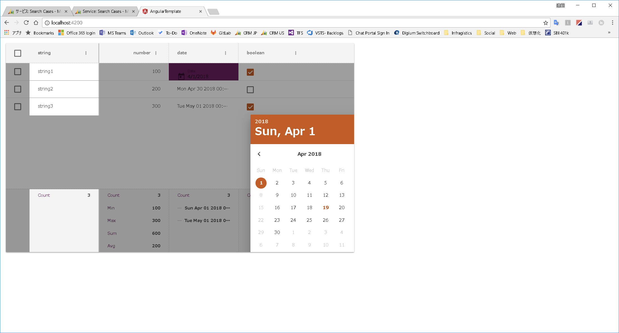
Task: Pick April 19 in the calendar
Action: (326, 208)
